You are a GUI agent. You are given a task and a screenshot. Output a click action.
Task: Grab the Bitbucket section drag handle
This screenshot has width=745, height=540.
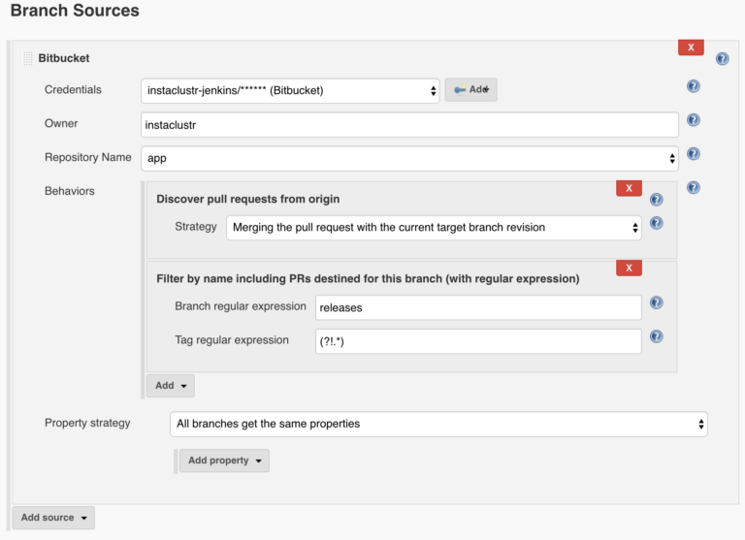pyautogui.click(x=27, y=58)
